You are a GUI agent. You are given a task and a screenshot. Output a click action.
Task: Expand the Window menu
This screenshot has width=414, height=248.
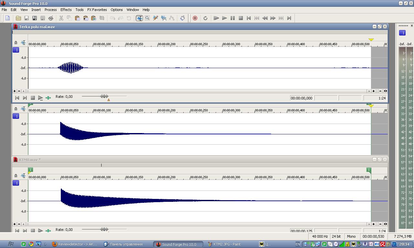coord(133,10)
